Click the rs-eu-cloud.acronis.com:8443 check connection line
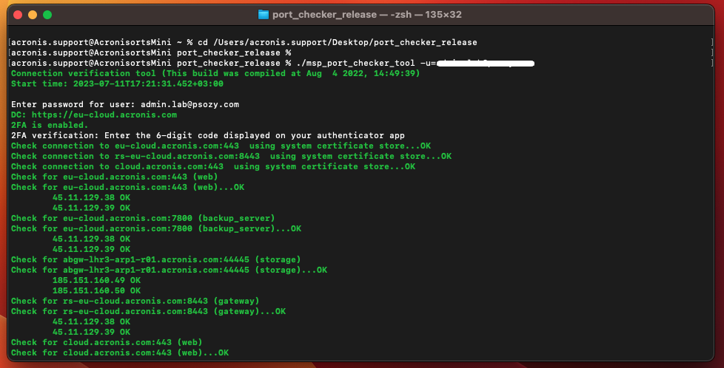The height and width of the screenshot is (368, 724). point(231,156)
